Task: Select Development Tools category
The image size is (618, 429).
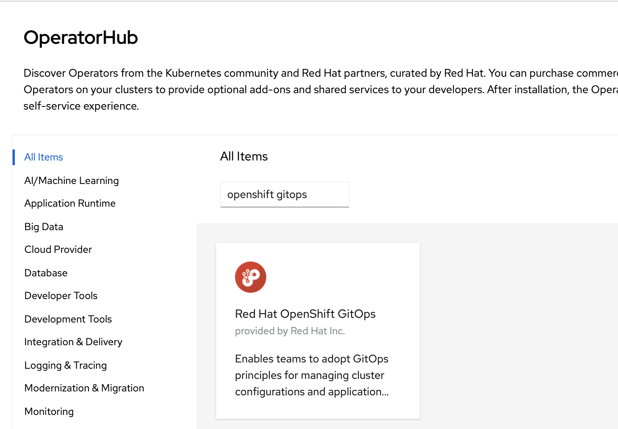Action: tap(68, 319)
